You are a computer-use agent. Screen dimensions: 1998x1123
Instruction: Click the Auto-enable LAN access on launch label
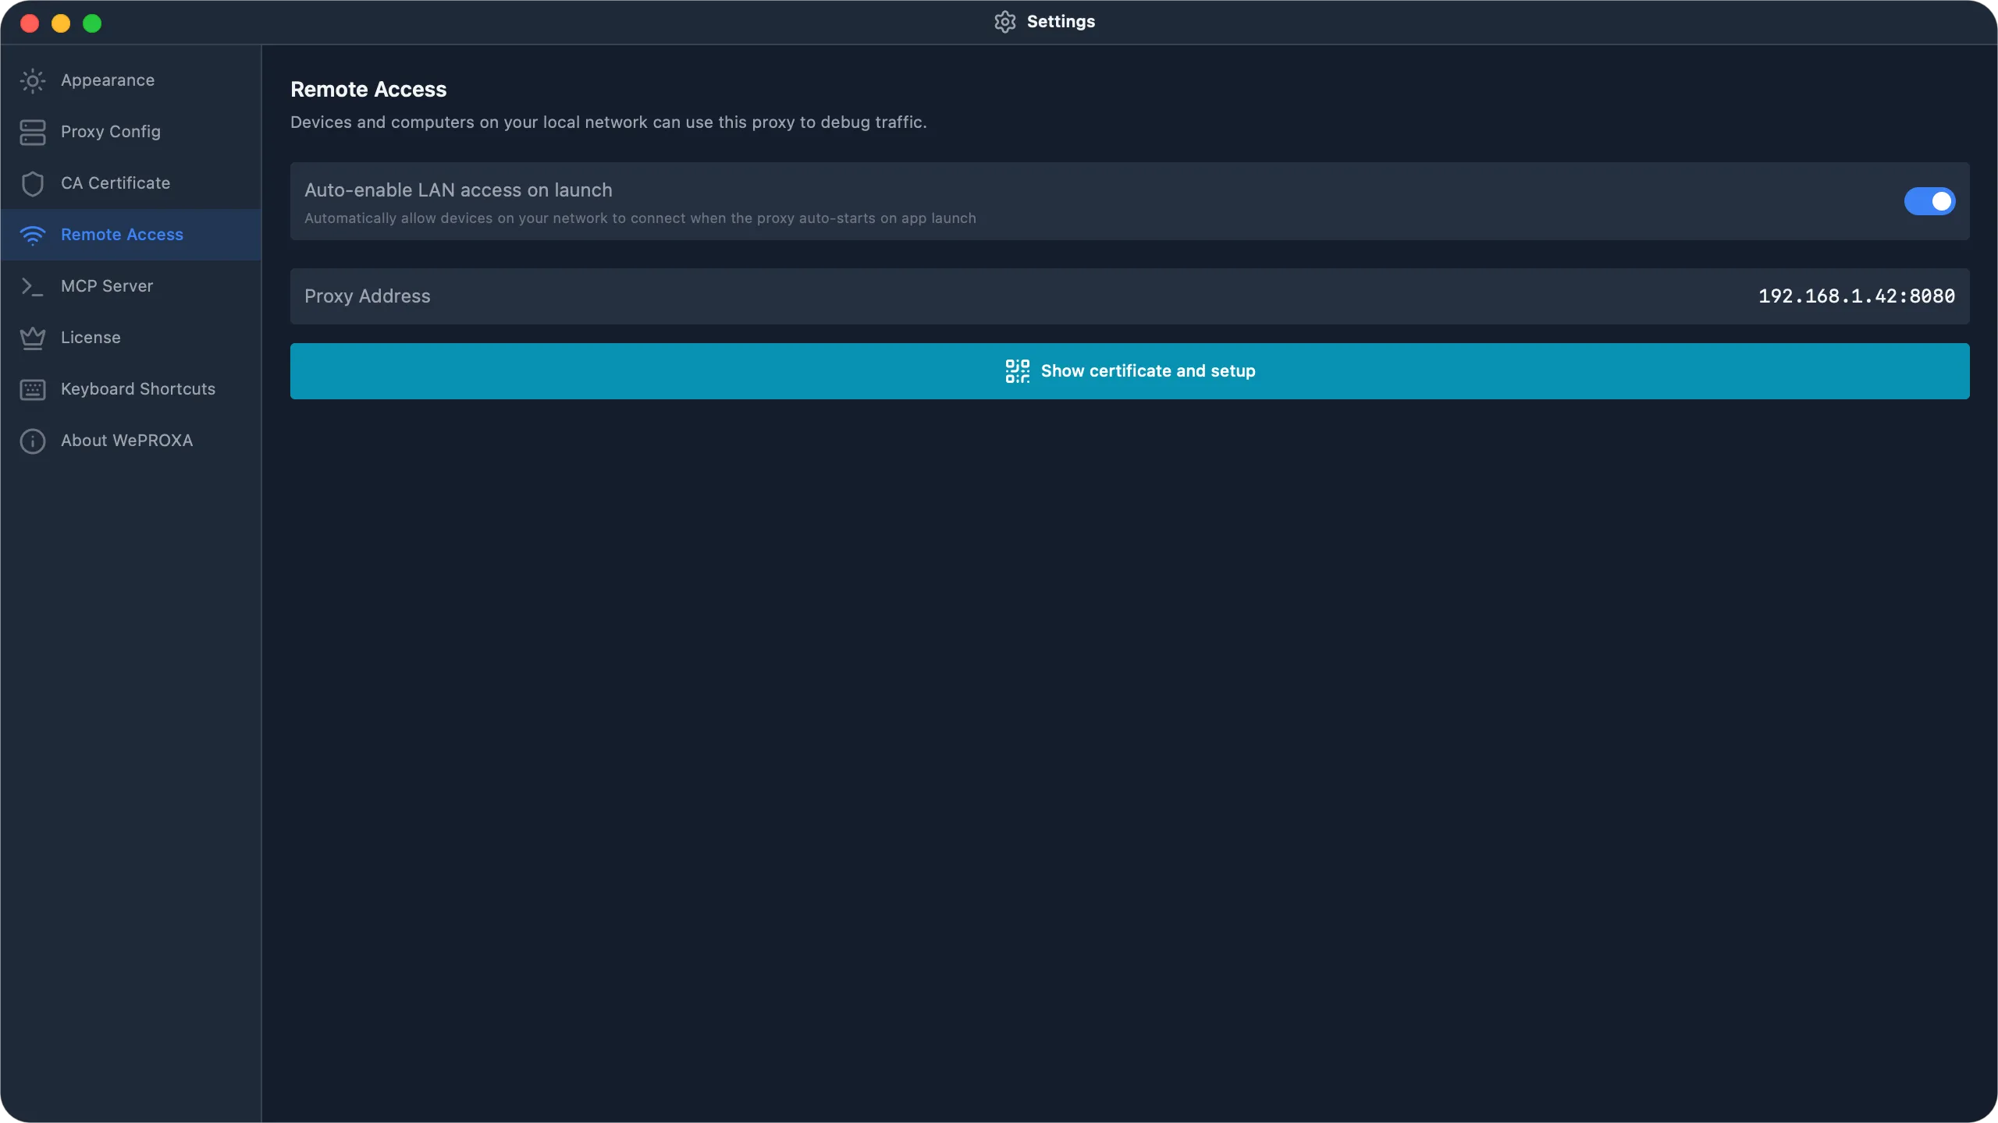[458, 190]
